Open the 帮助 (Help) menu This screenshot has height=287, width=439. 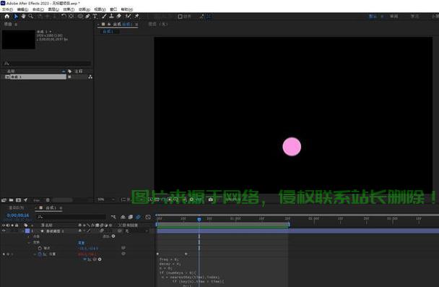126,9
